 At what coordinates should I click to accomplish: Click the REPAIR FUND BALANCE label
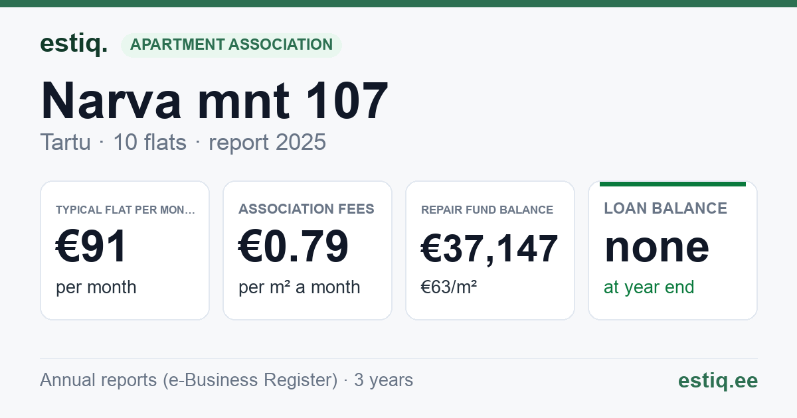[487, 210]
